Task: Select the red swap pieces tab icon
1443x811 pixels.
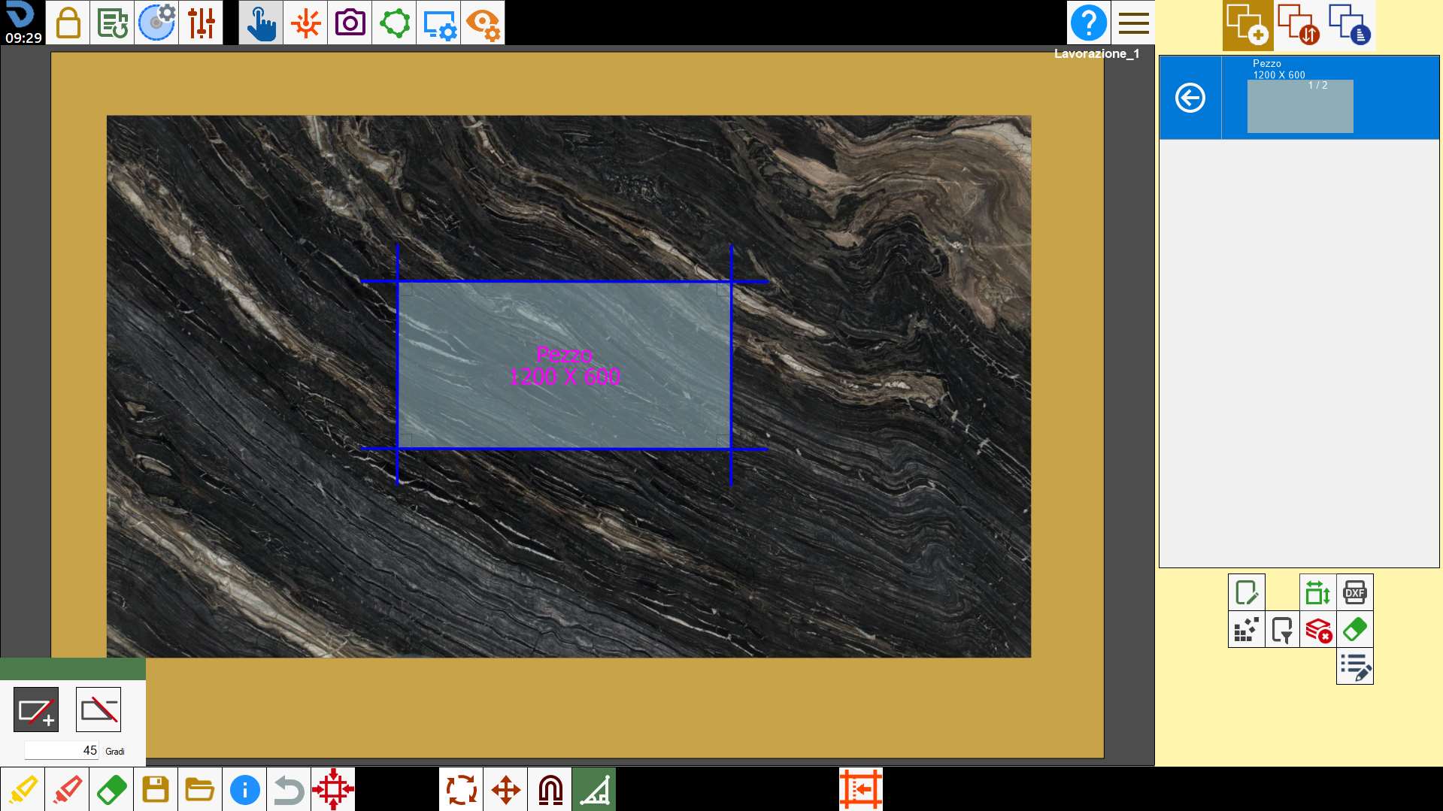Action: click(x=1299, y=25)
